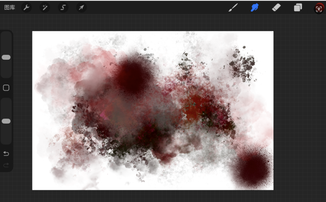Tap the dark red blob at upper center of canvas
This screenshot has height=202, width=326.
132,76
